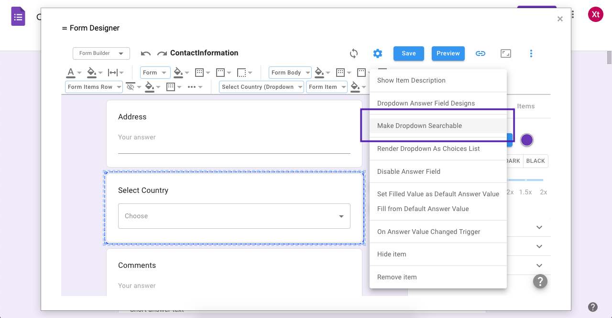Click dashed-corner border icon after Form dropdown
Image resolution: width=612 pixels, height=318 pixels.
click(242, 73)
